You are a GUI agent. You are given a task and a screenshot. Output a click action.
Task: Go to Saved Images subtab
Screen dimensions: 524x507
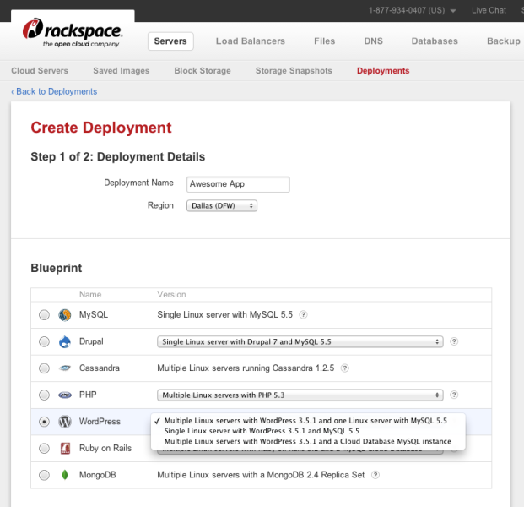[121, 71]
